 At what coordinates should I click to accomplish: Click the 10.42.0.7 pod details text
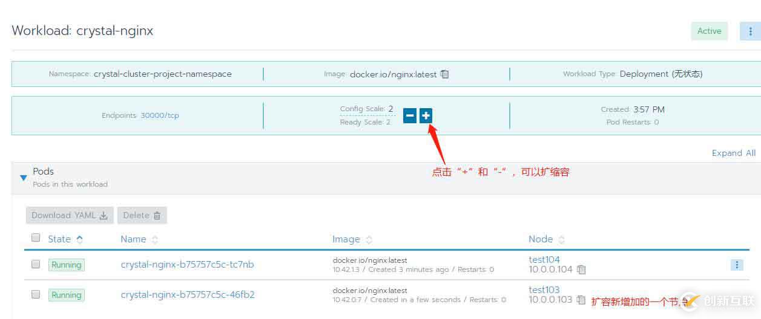coord(419,300)
